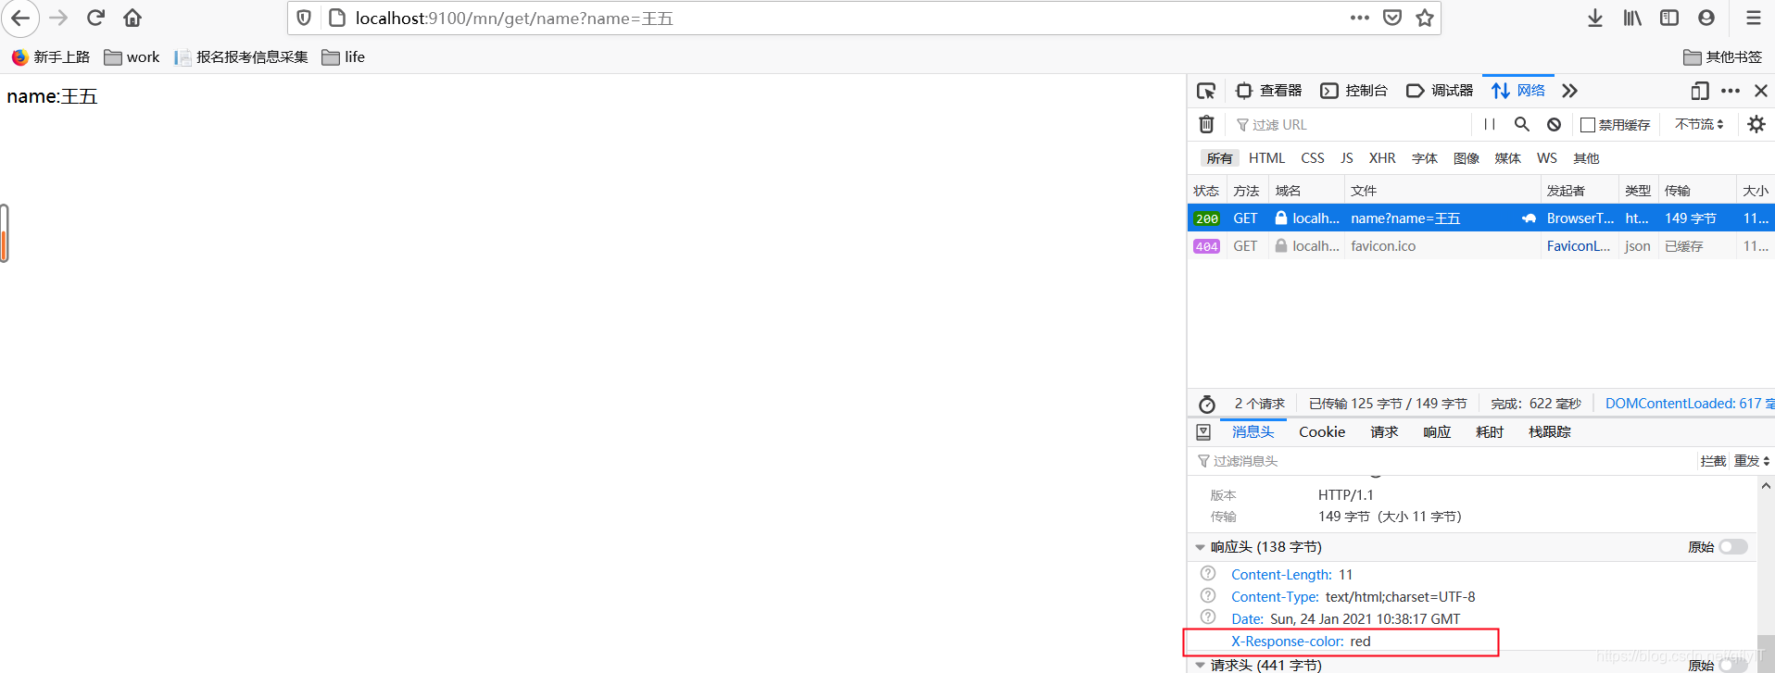Switch to the 调试器 tab
This screenshot has width=1775, height=673.
point(1440,91)
